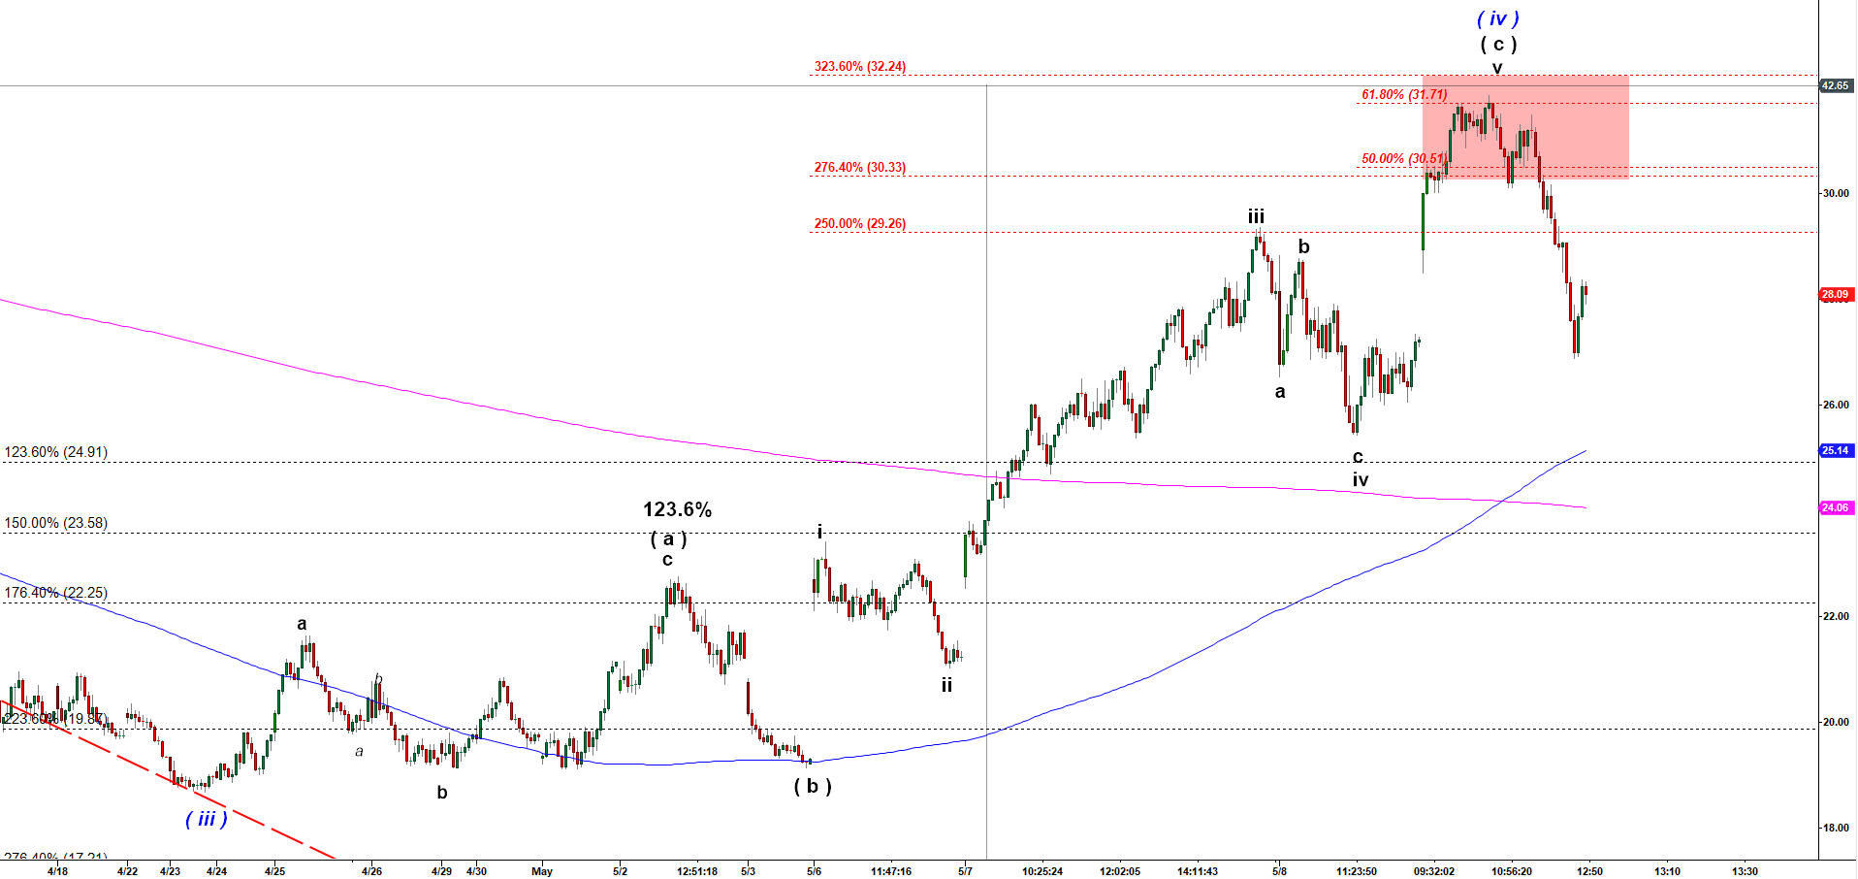1858x879 pixels.
Task: Select the bold 123.6% annotation
Action: tap(677, 509)
